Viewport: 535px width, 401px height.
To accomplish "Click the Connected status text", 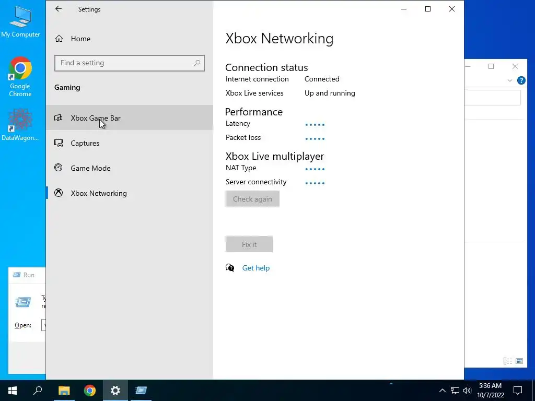I will point(322,79).
